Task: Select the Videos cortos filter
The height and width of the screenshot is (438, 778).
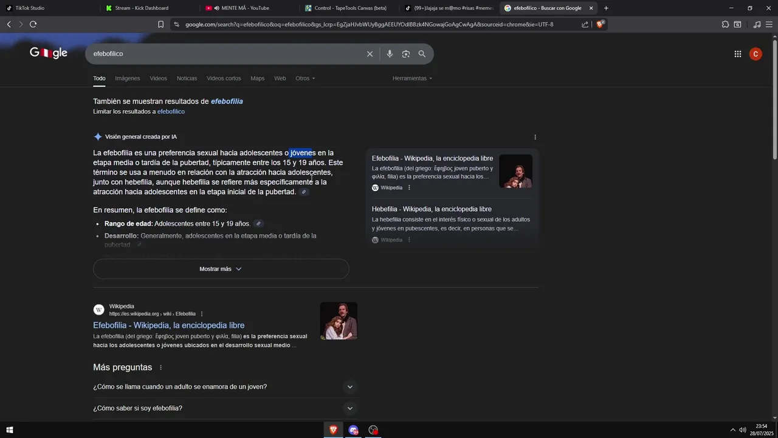Action: click(224, 78)
